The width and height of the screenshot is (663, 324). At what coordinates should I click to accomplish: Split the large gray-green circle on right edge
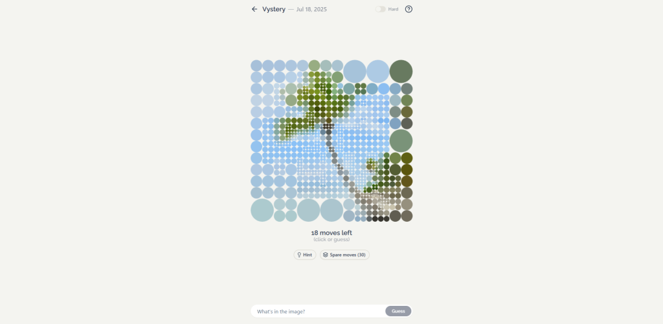click(401, 141)
